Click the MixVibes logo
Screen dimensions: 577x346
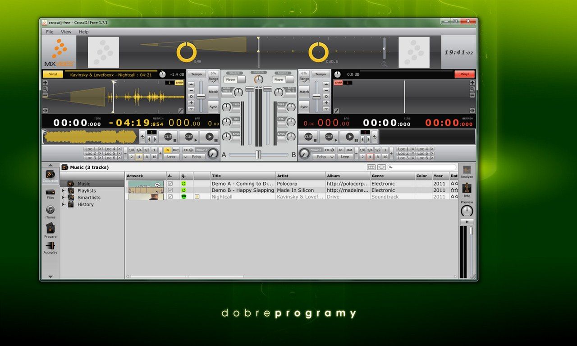pos(59,52)
